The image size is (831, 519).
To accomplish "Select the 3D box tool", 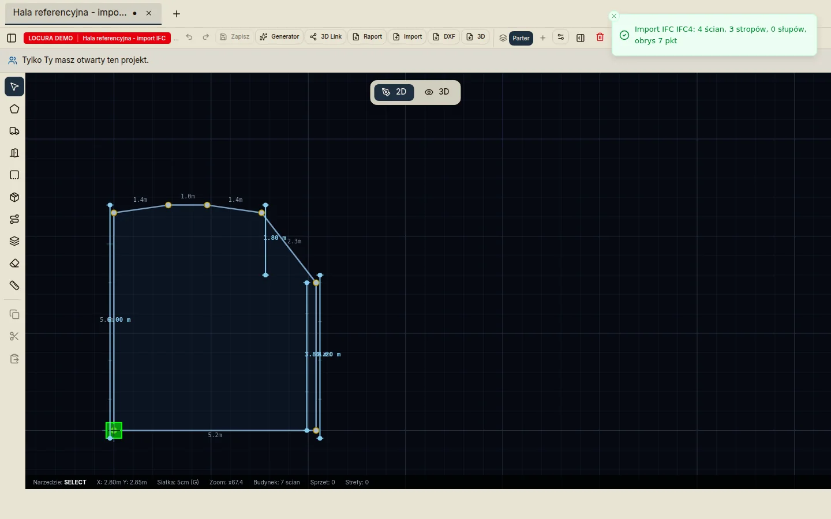I will [x=14, y=197].
